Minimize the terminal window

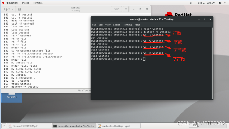[x=199, y=19]
